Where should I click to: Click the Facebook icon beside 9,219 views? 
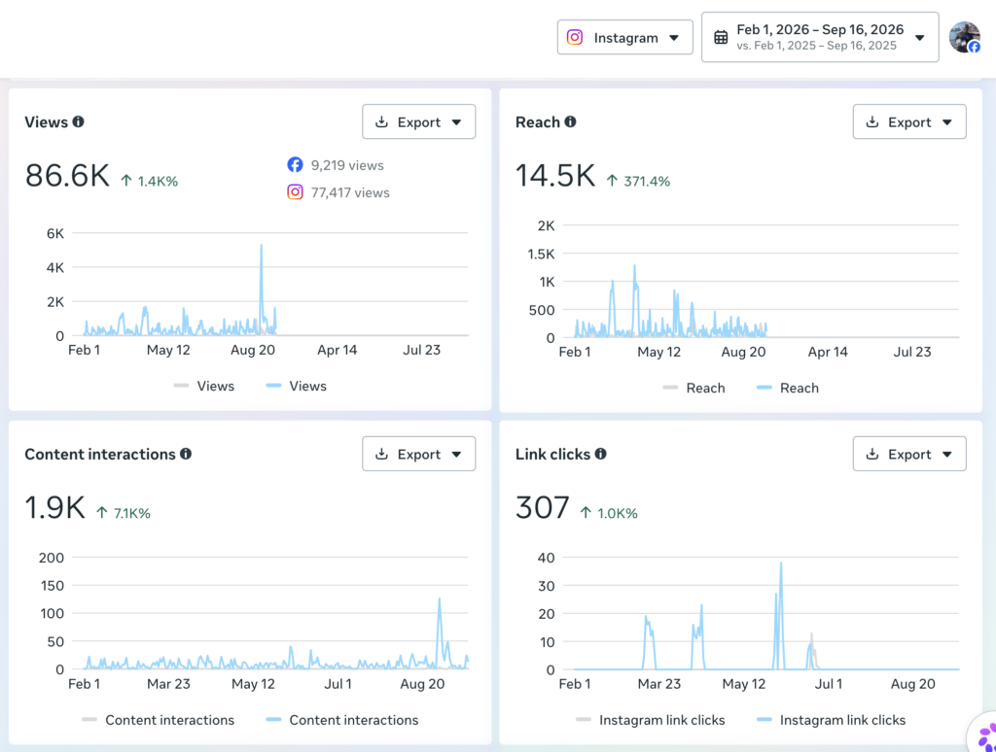pos(296,165)
